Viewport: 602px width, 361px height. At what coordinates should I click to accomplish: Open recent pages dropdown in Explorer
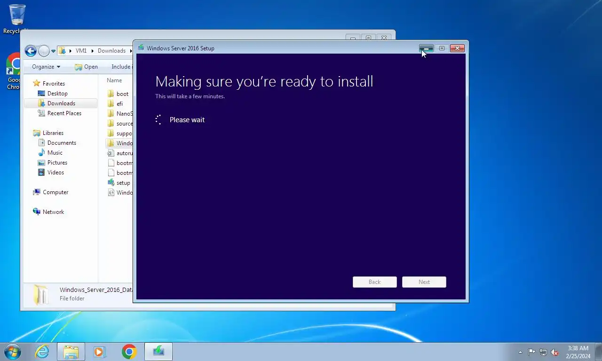click(53, 51)
